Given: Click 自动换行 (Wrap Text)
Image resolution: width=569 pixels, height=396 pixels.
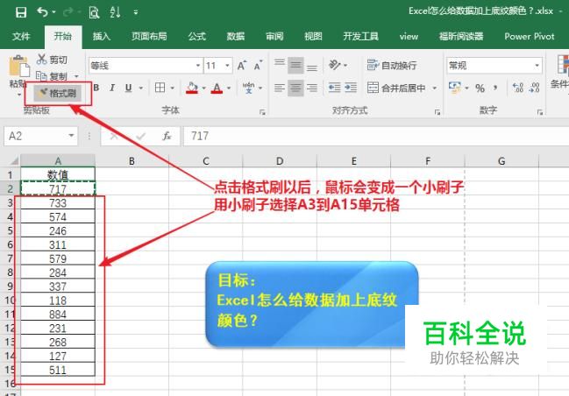Looking at the screenshot, I should (392, 66).
